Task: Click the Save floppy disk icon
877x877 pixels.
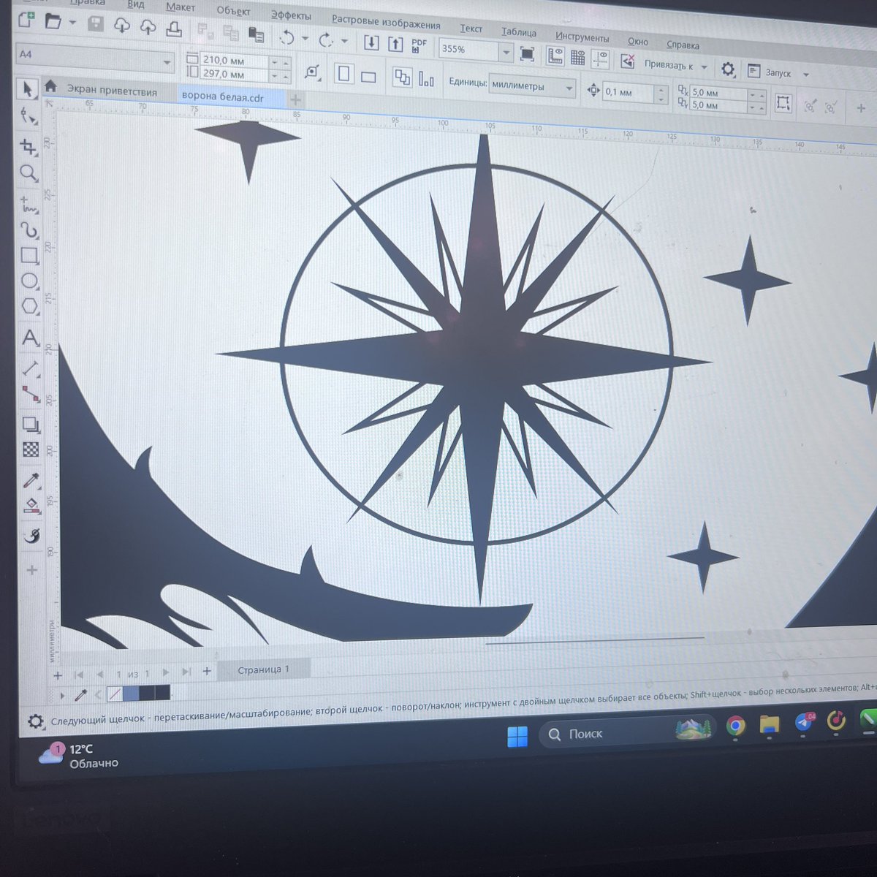Action: 95,23
